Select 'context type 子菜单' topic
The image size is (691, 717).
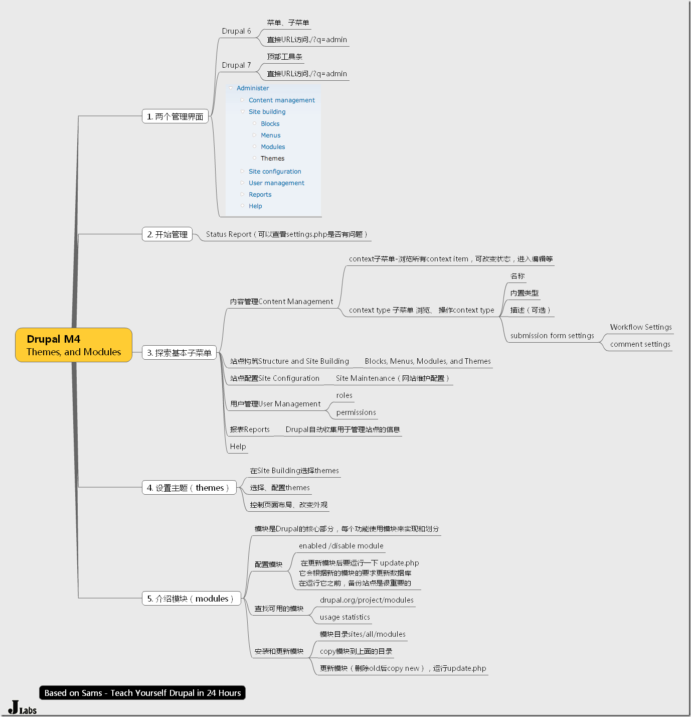click(x=422, y=310)
